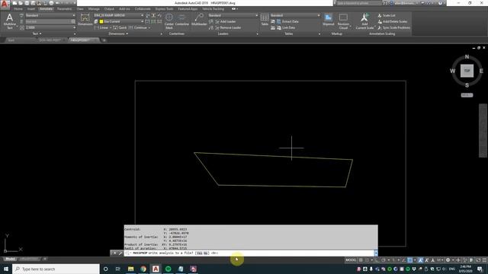Click the Dimension tool icon

coord(85,20)
